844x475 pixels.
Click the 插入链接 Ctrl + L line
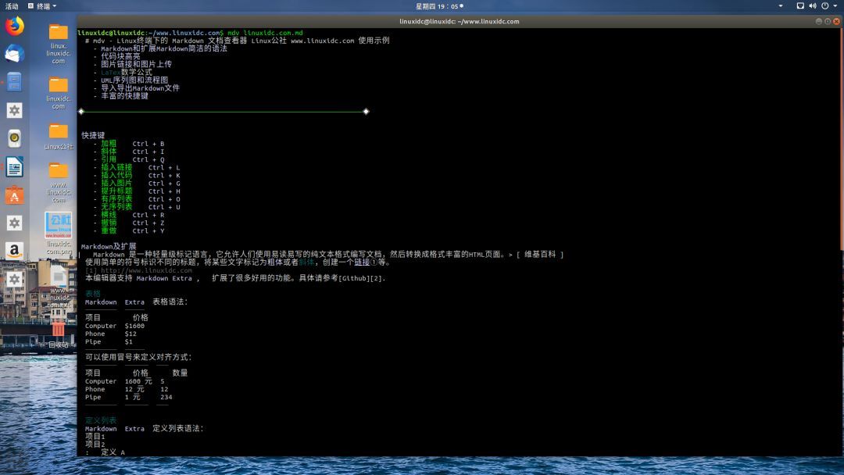coord(141,167)
